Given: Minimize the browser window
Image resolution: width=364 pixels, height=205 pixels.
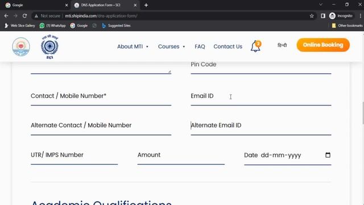Looking at the screenshot, I should pyautogui.click(x=334, y=5).
